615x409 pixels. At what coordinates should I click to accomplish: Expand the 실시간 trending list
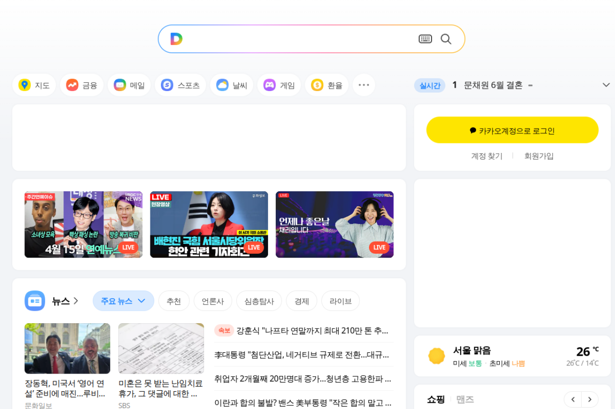pyautogui.click(x=606, y=85)
